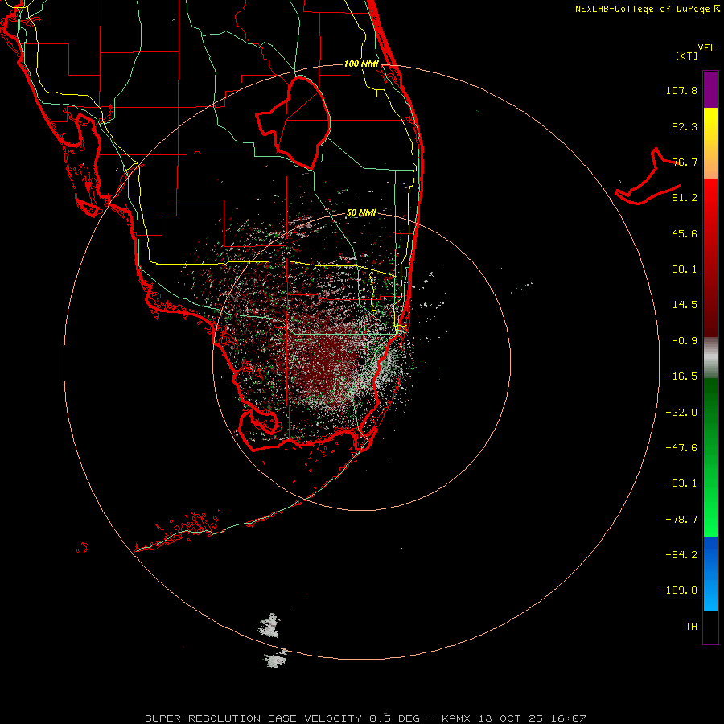Click the -16.5 scale label
The image size is (724, 724).
681,376
